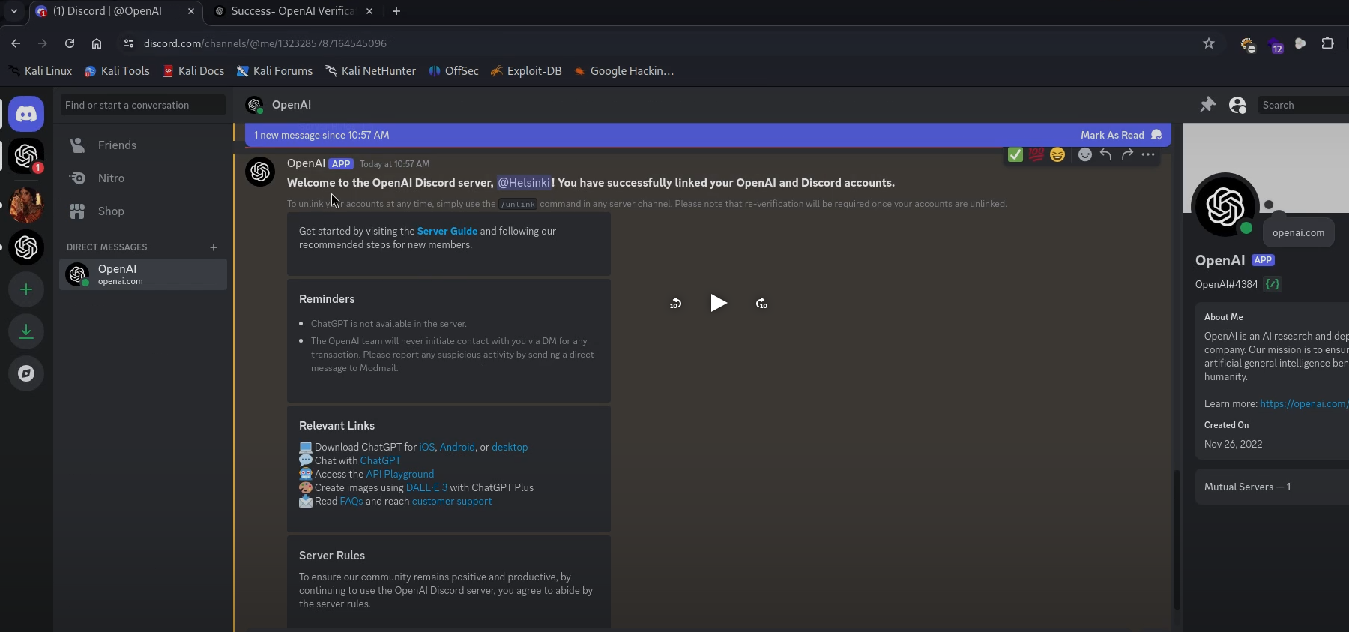Click the slash commands badge beside OpenAI#4384
The height and width of the screenshot is (632, 1349).
click(x=1273, y=284)
